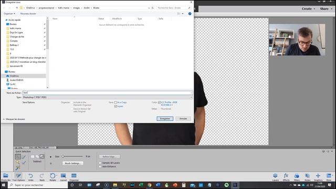
Task: Open the Compta quick-access folder
Action: pyautogui.click(x=14, y=41)
